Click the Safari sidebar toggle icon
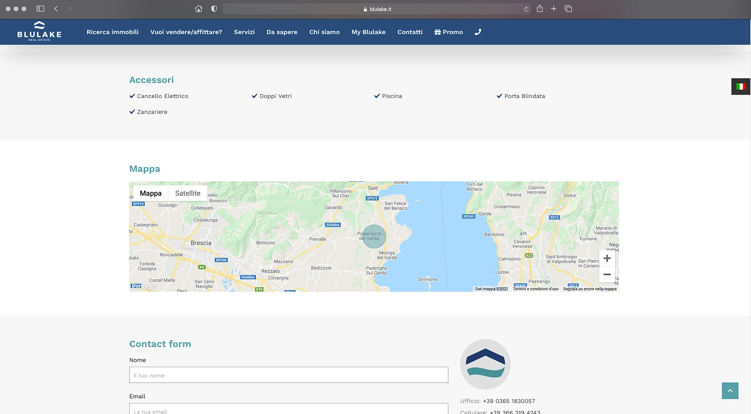Screen dimensions: 751x414 [x=40, y=9]
